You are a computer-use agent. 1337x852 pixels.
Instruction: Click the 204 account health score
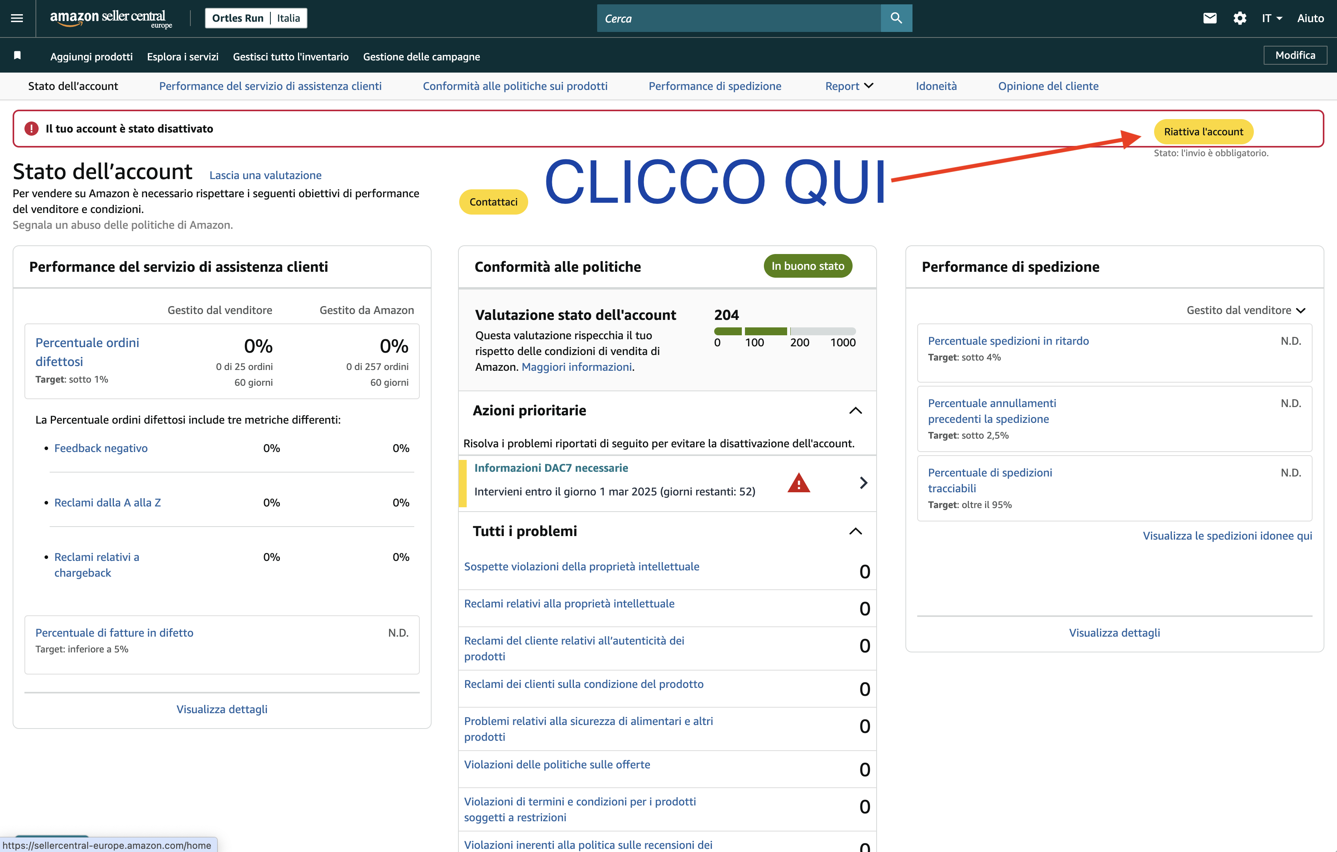pos(726,315)
